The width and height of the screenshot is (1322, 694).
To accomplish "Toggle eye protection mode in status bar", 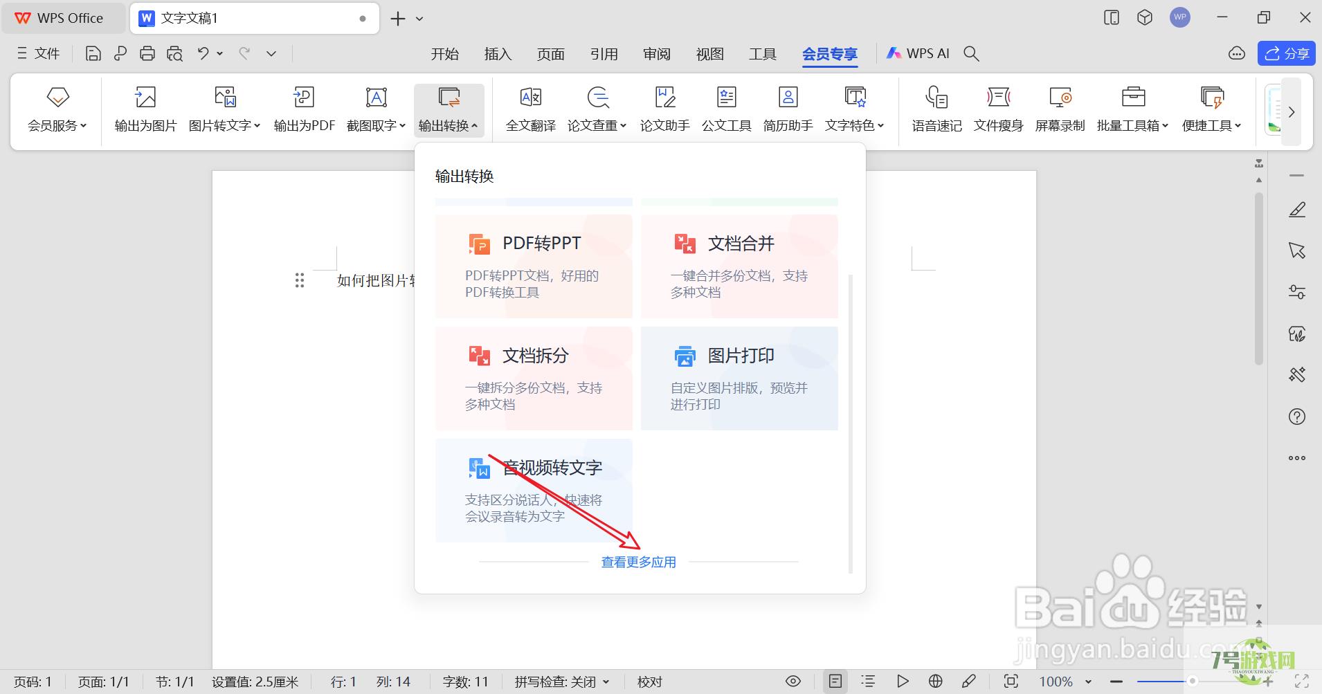I will coord(793,682).
